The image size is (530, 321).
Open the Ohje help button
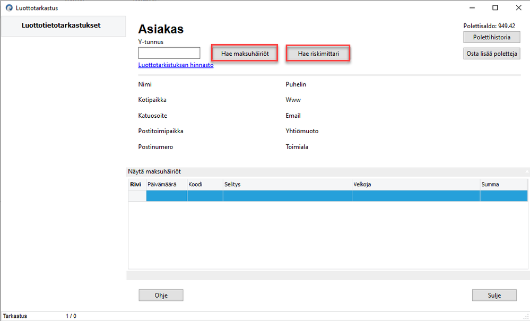click(161, 295)
